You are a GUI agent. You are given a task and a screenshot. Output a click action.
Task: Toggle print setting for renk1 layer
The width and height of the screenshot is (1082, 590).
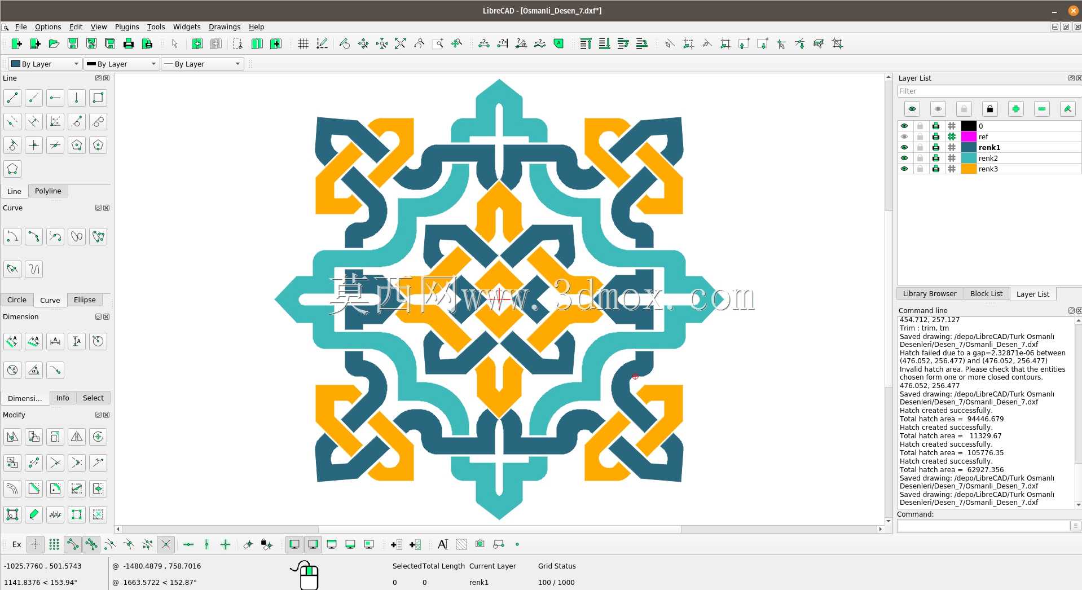coord(936,147)
